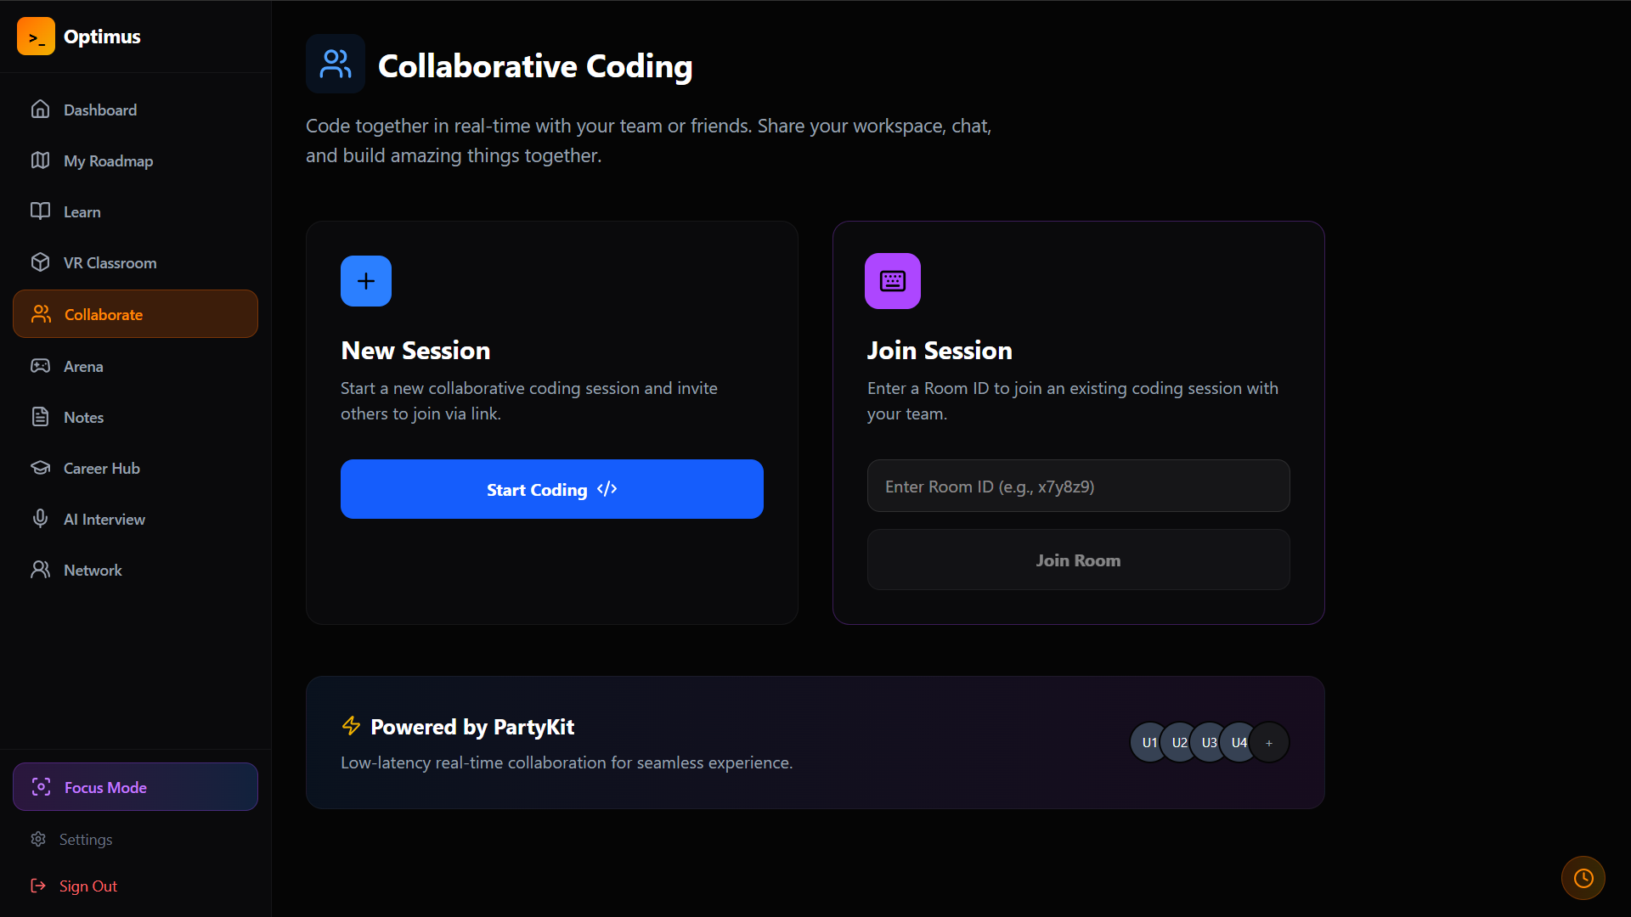
Task: Click the blue plus New Session icon
Action: pyautogui.click(x=366, y=281)
